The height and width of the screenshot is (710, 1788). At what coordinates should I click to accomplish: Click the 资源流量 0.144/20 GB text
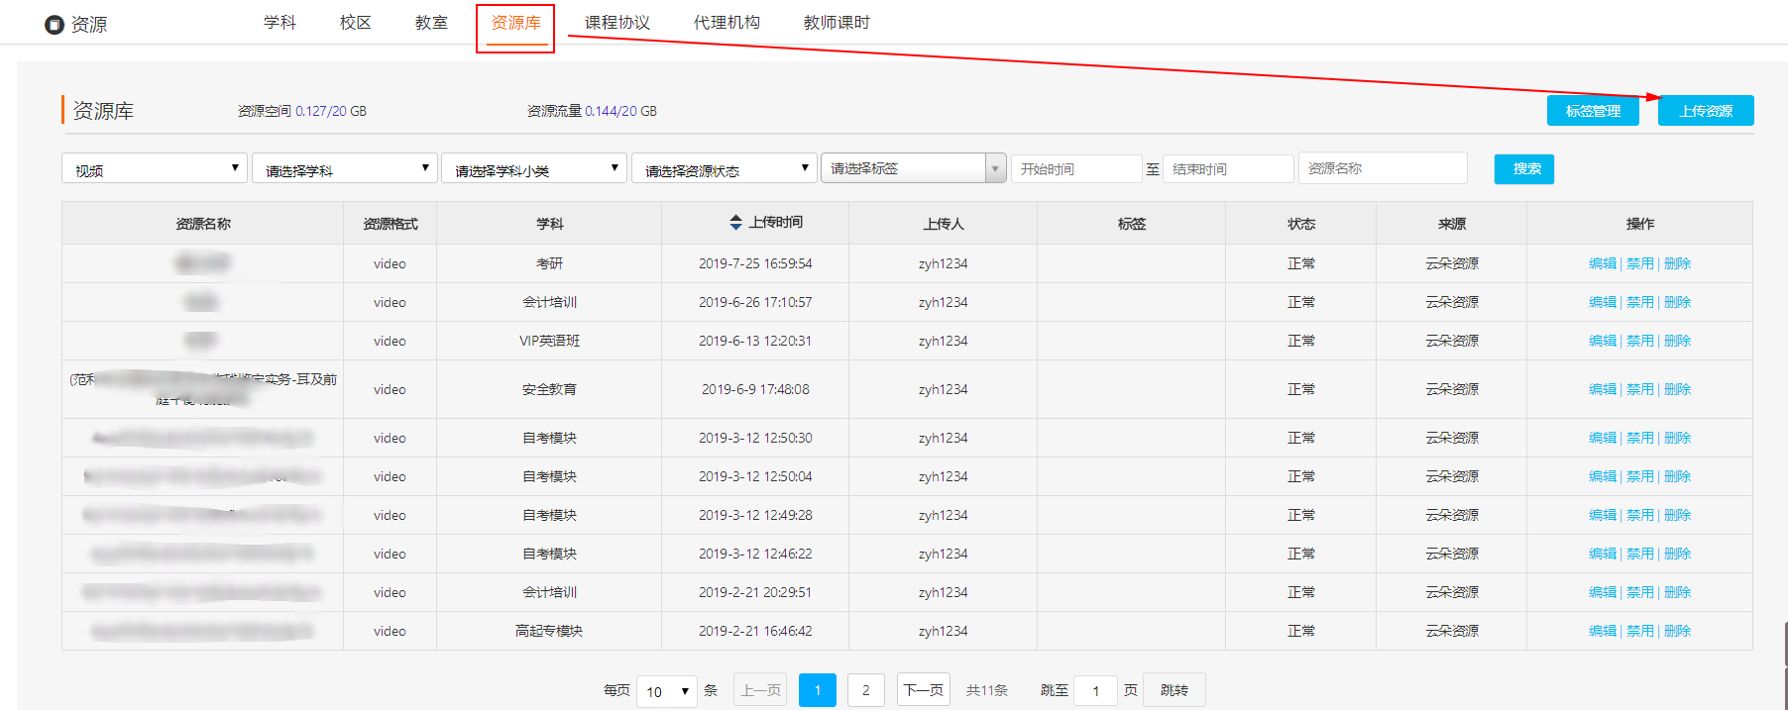click(592, 111)
